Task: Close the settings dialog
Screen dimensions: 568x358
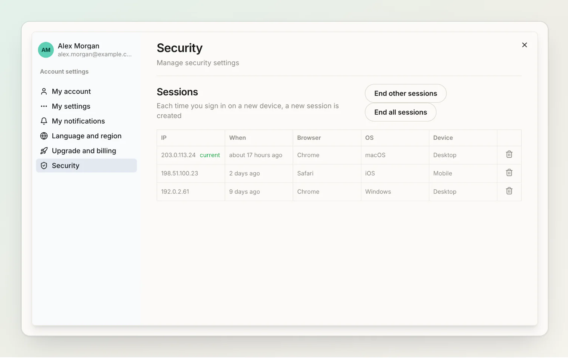Action: pos(525,45)
